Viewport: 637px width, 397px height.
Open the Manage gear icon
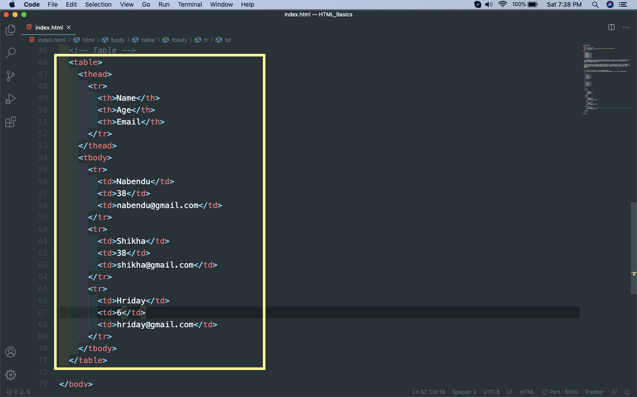coord(11,375)
